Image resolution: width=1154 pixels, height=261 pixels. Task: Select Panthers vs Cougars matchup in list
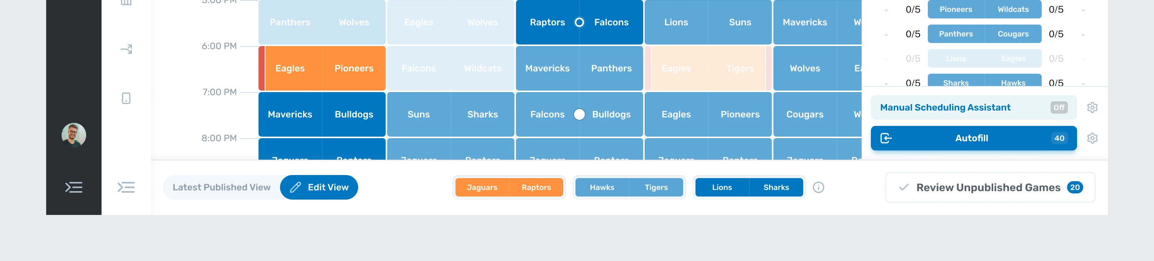tap(984, 34)
